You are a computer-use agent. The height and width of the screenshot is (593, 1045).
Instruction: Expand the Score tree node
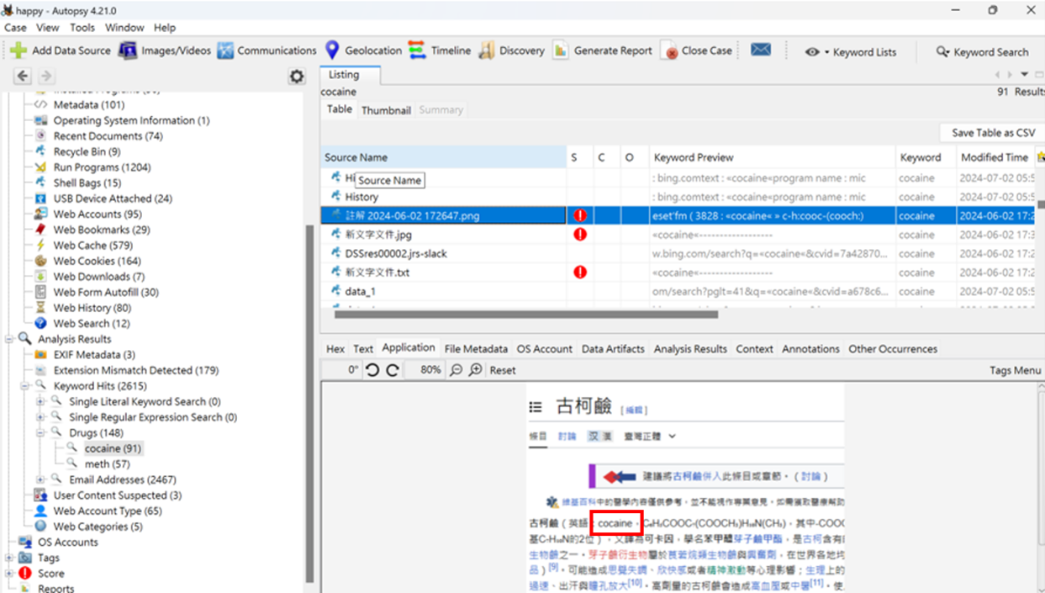coord(9,573)
